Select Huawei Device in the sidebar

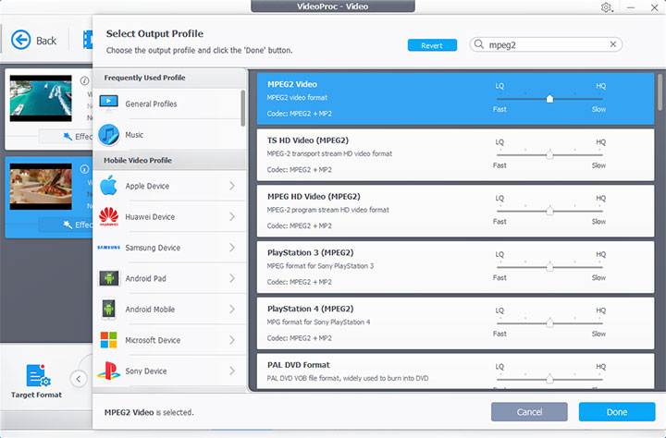[169, 216]
